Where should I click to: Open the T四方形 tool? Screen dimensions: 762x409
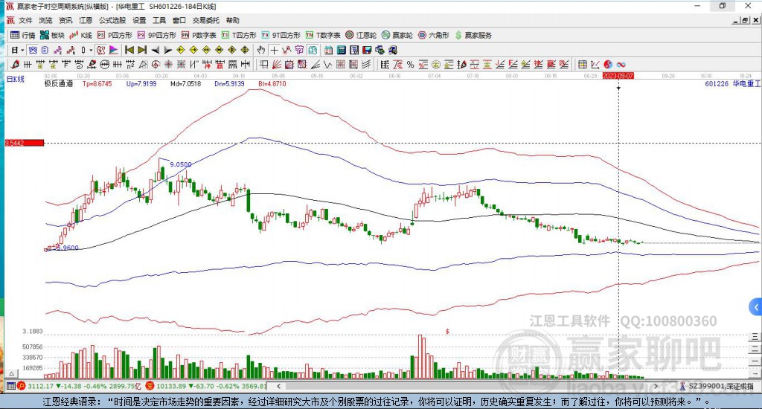(x=239, y=35)
